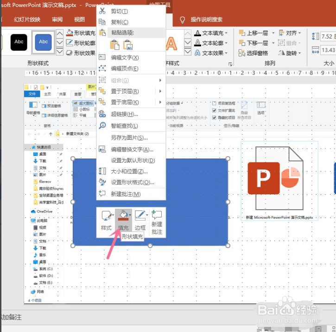The image size is (336, 332).
Task: Click the Edit Points icon in menu
Action: click(x=102, y=68)
